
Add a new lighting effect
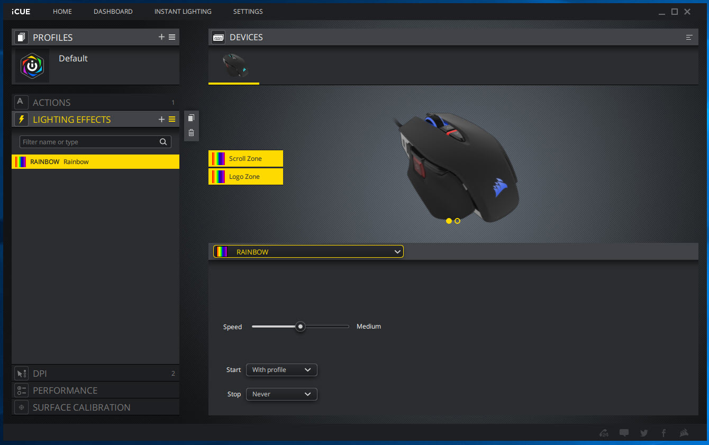pyautogui.click(x=161, y=119)
